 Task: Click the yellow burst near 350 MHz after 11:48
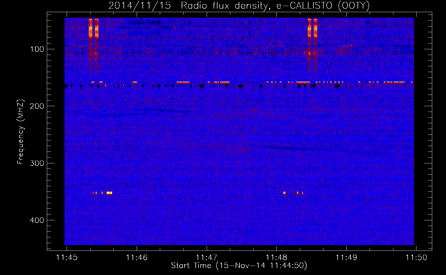click(x=284, y=193)
